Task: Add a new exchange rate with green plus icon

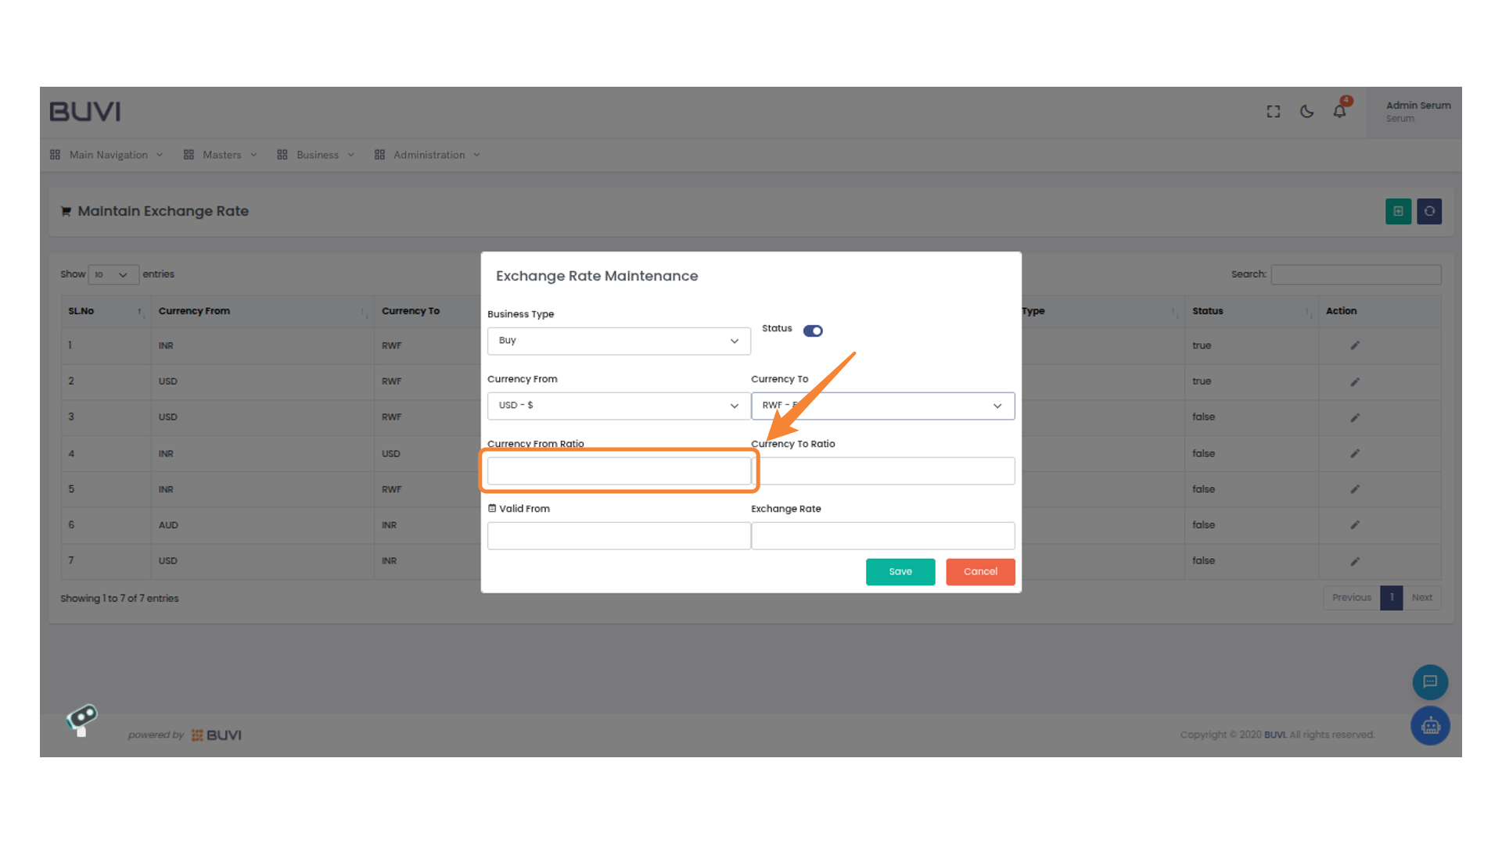Action: pyautogui.click(x=1398, y=211)
